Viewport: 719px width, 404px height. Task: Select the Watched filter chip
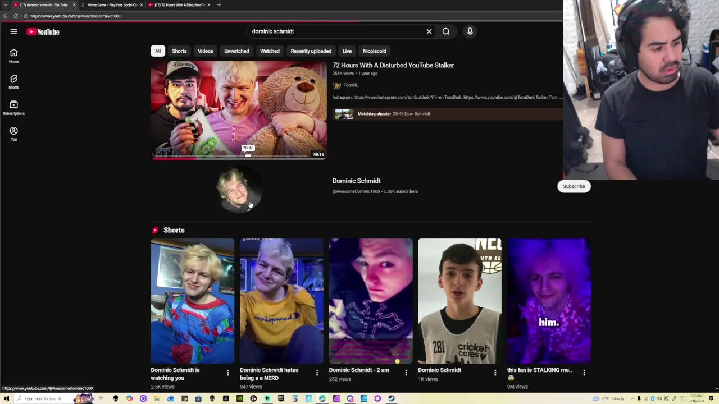(x=270, y=51)
